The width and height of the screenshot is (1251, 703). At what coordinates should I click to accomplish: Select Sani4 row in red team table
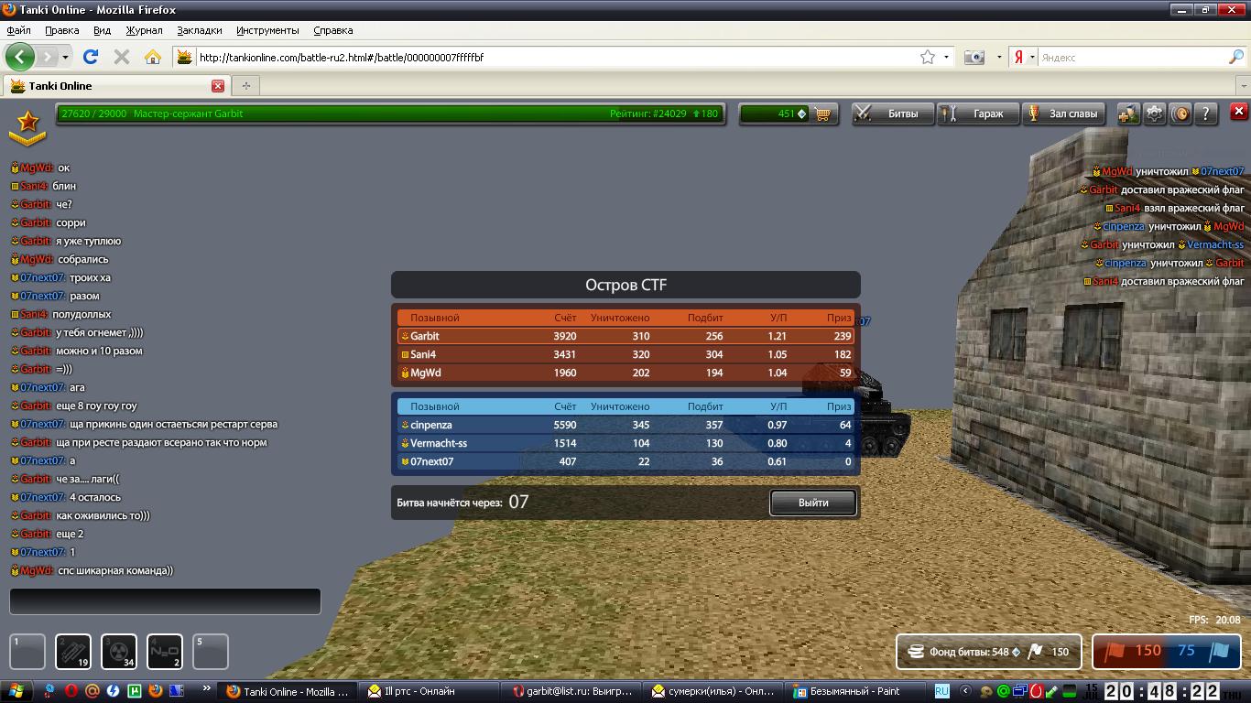tap(626, 354)
